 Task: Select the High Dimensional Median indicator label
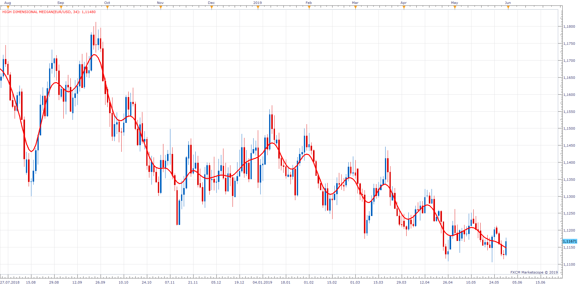click(49, 12)
